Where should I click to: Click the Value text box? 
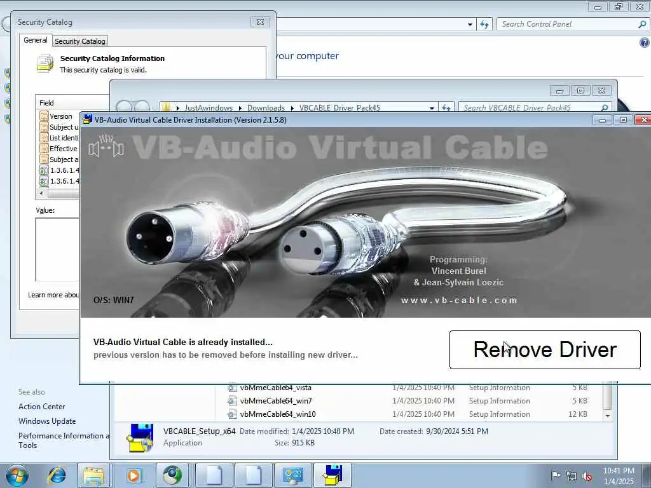coord(57,249)
